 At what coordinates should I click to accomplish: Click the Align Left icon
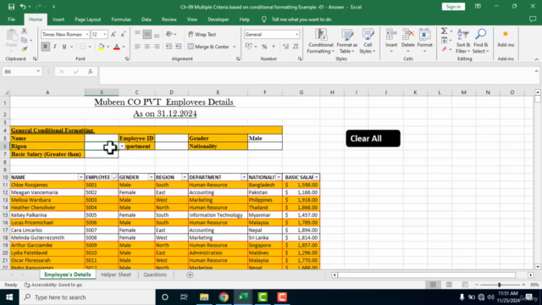[137, 47]
